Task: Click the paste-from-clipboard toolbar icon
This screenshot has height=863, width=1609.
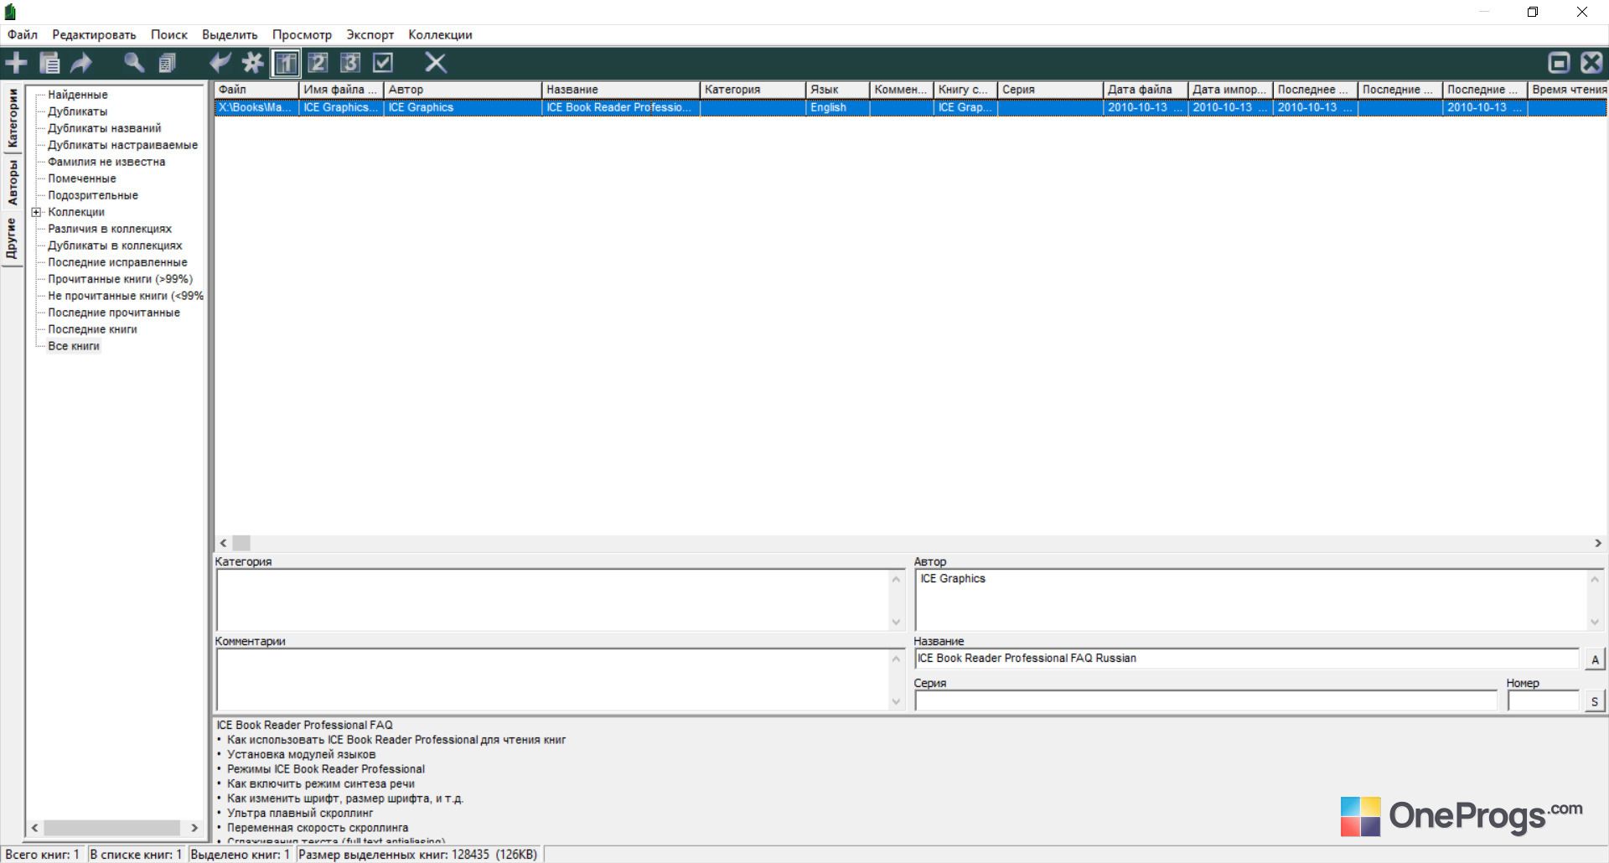Action: click(x=49, y=63)
